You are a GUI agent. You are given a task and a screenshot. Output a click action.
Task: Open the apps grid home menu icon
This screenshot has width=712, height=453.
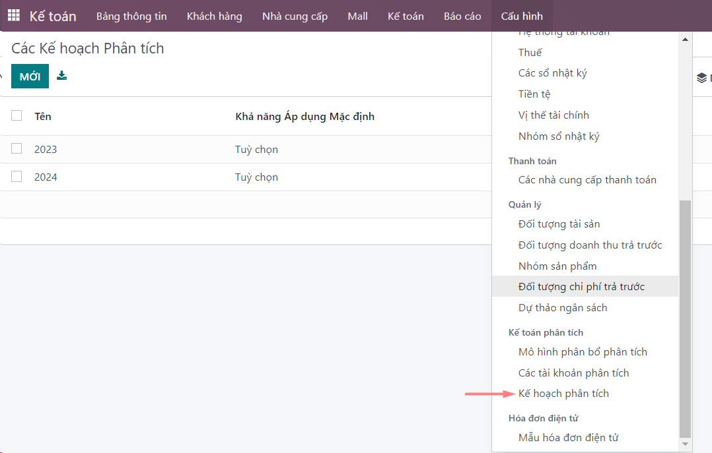[14, 15]
